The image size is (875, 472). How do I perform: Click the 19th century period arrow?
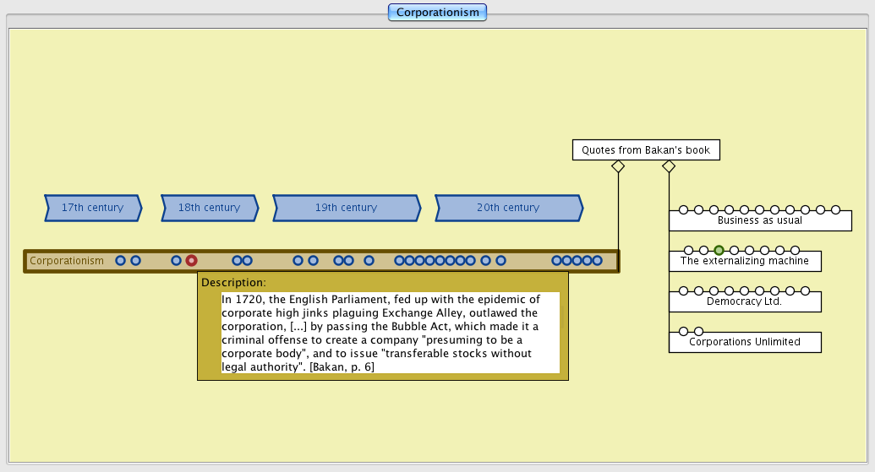(x=346, y=208)
